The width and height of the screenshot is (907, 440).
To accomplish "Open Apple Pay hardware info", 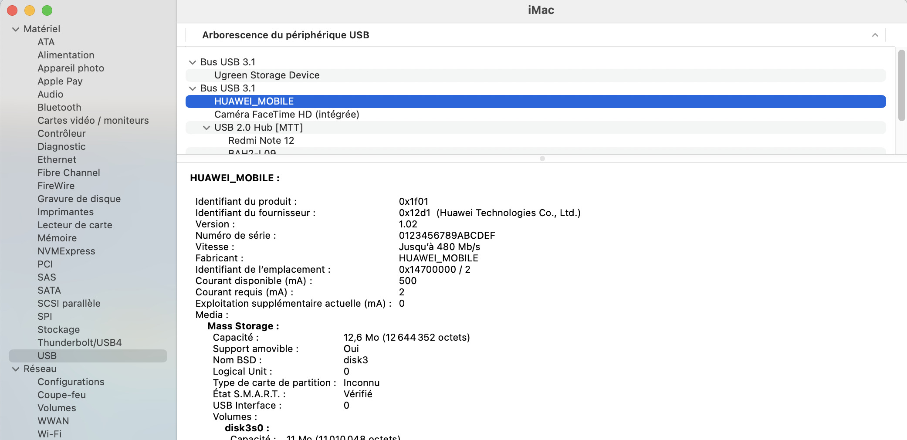I will click(x=60, y=81).
